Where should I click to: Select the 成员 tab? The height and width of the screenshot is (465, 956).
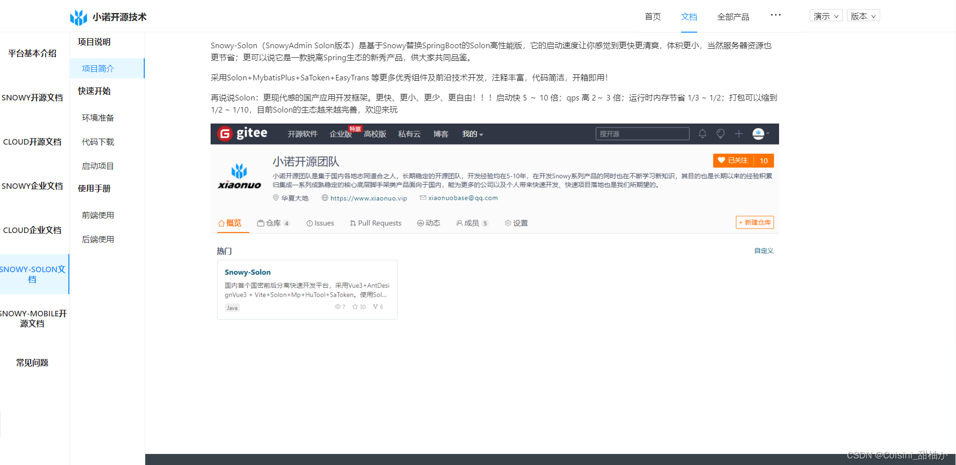coord(472,223)
